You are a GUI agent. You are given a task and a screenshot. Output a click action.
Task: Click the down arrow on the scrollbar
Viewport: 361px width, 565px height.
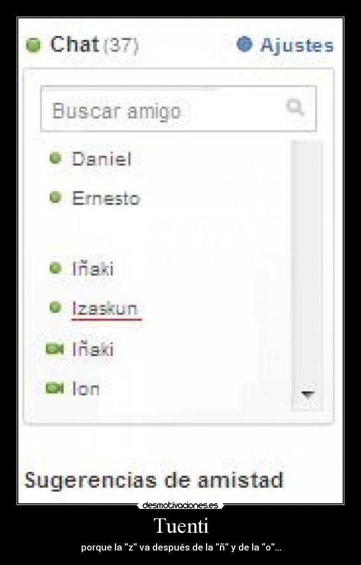307,393
